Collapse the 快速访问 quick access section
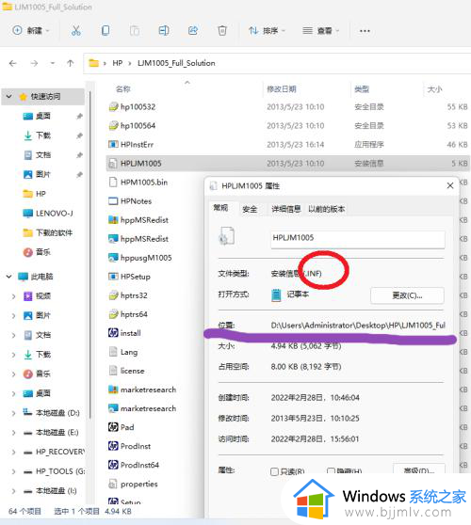 point(9,96)
